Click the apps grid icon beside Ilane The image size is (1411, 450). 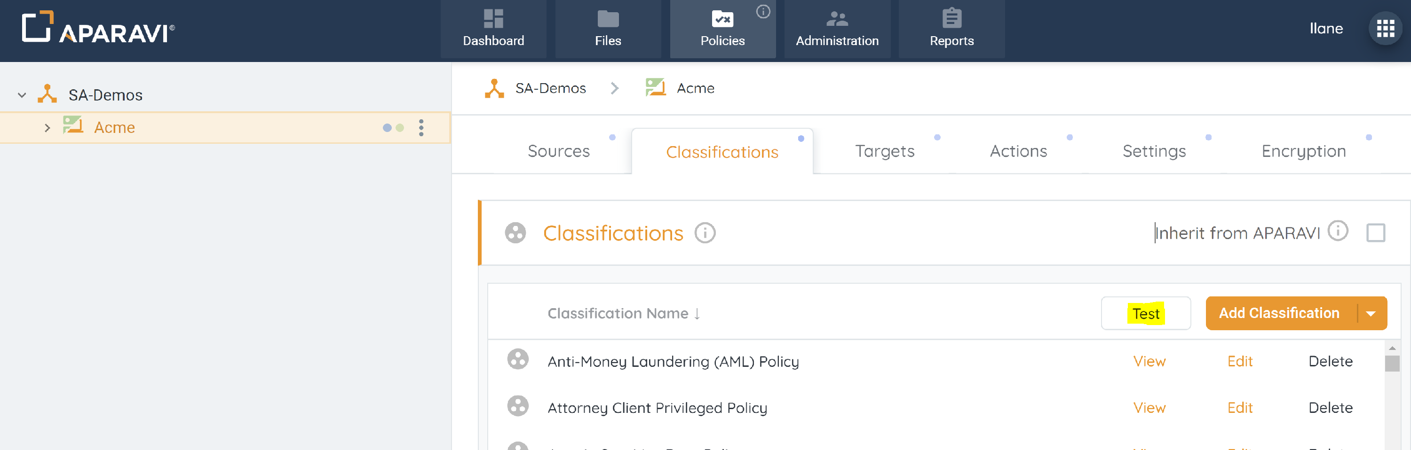tap(1385, 29)
